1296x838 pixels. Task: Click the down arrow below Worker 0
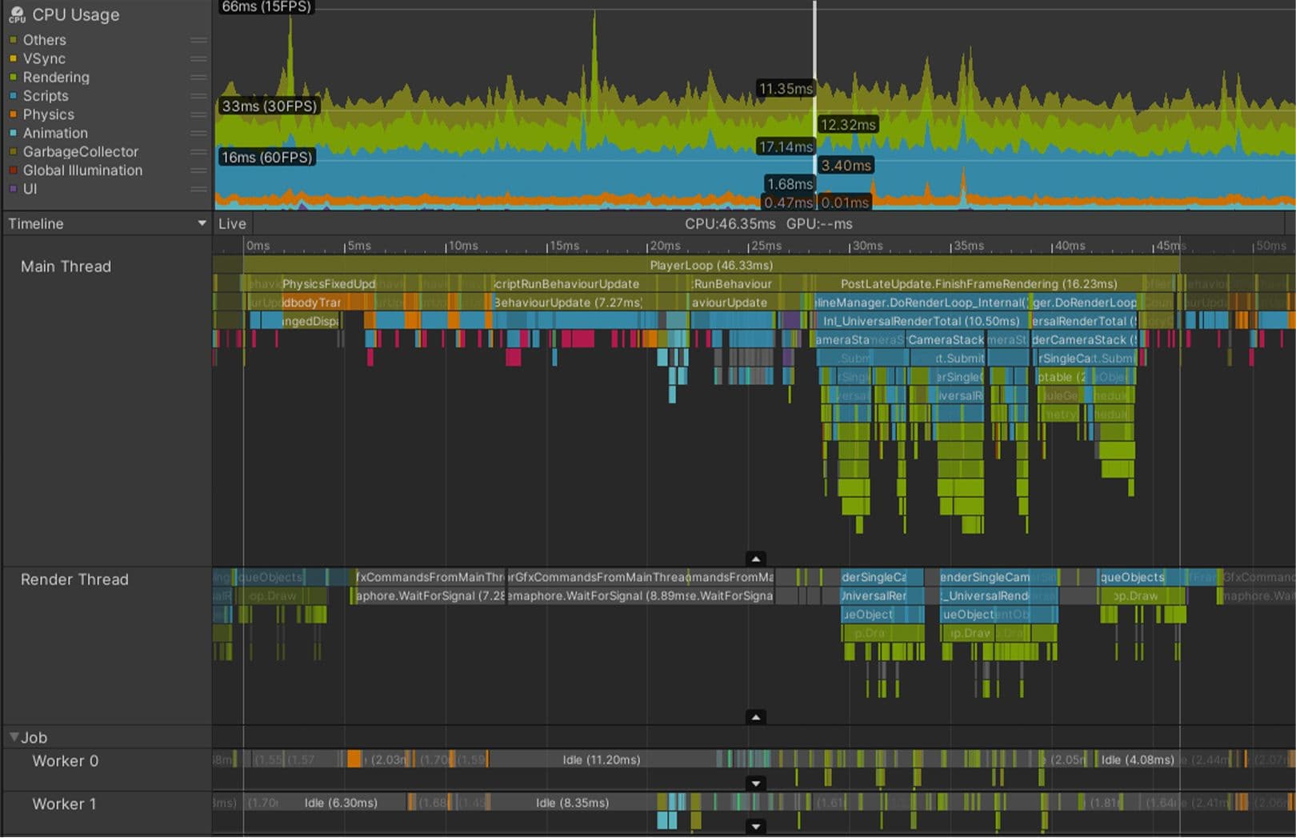click(x=755, y=784)
